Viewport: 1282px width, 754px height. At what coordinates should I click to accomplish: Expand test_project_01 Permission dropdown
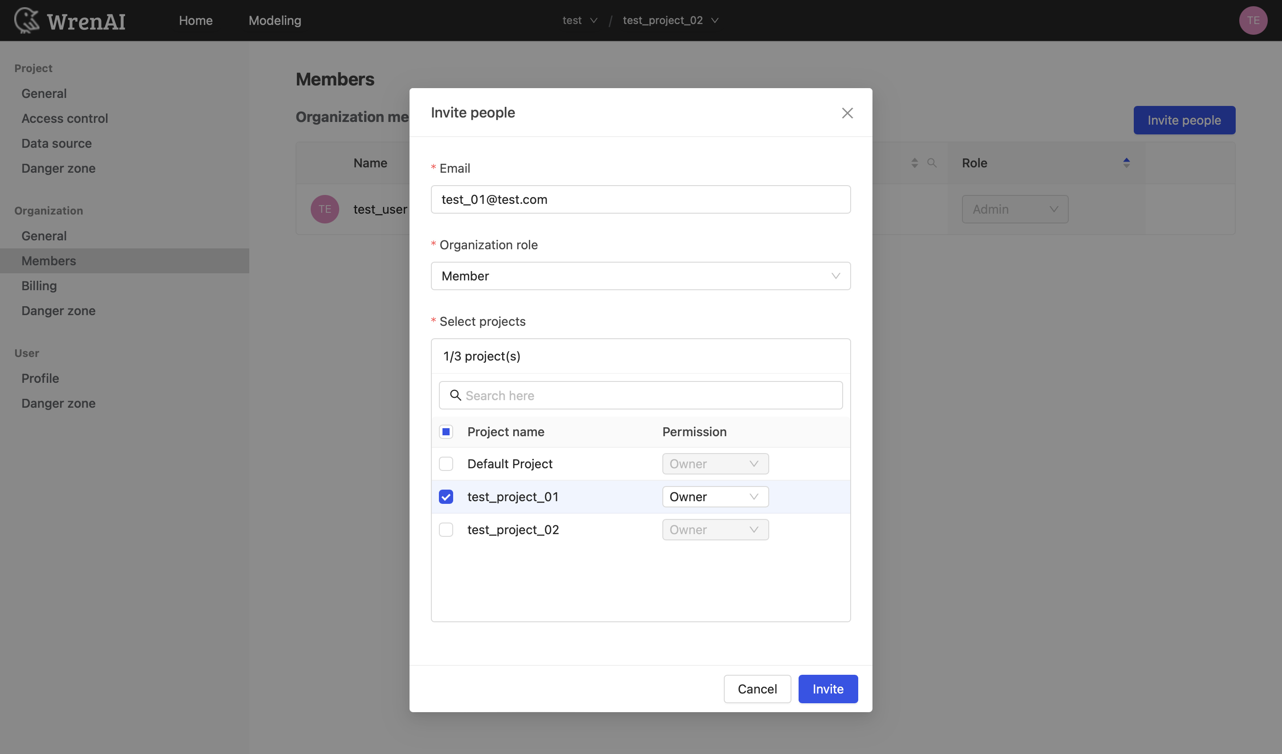(x=714, y=496)
